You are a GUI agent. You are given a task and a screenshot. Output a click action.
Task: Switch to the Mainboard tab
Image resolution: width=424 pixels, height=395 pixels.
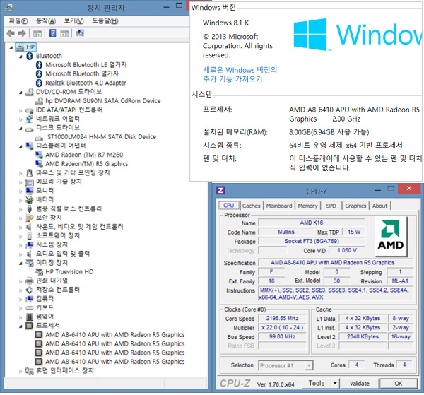279,206
